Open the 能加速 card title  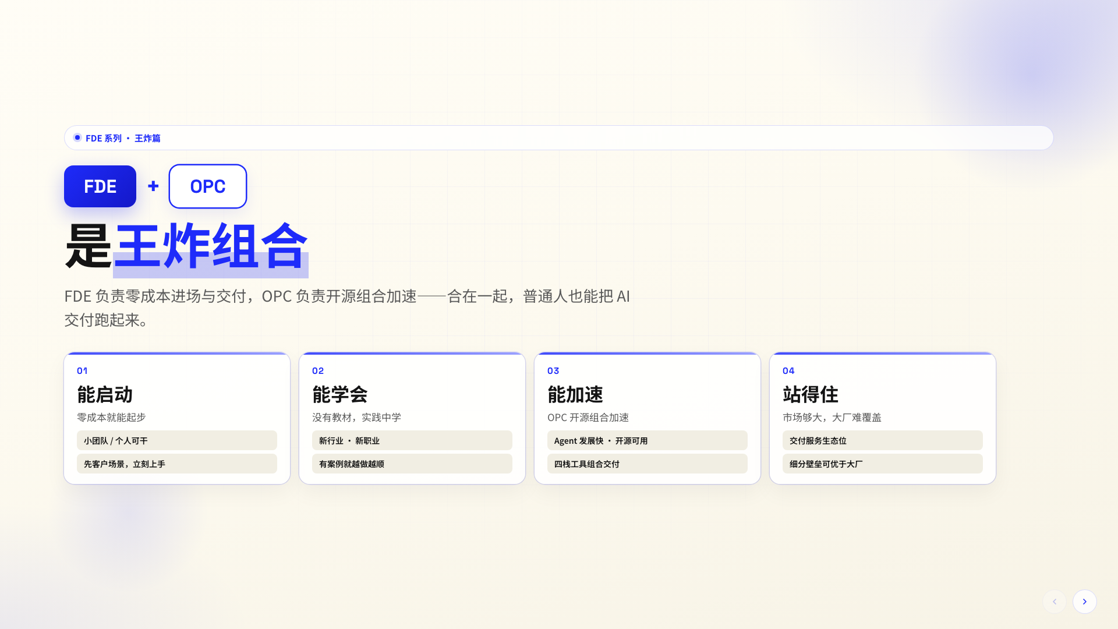point(575,394)
